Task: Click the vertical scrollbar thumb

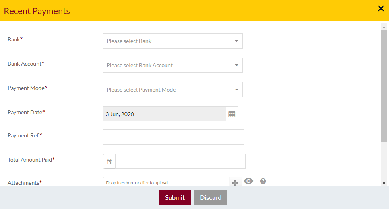Action: pos(384,86)
